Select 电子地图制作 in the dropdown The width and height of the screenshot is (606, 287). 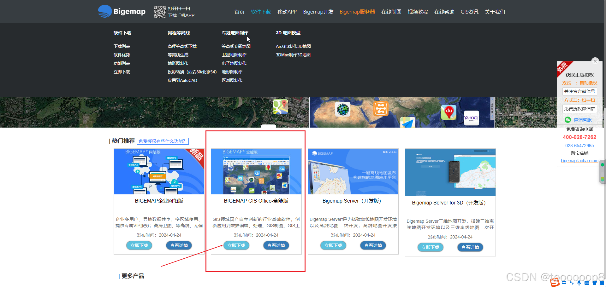(234, 63)
